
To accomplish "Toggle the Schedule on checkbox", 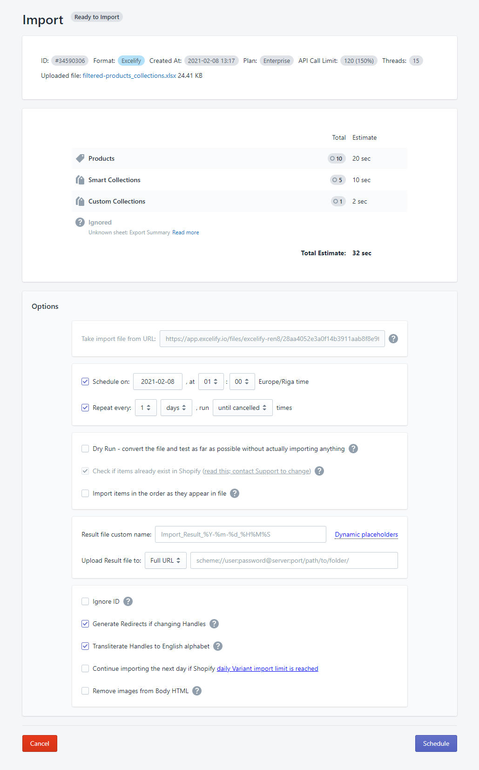I will click(85, 382).
